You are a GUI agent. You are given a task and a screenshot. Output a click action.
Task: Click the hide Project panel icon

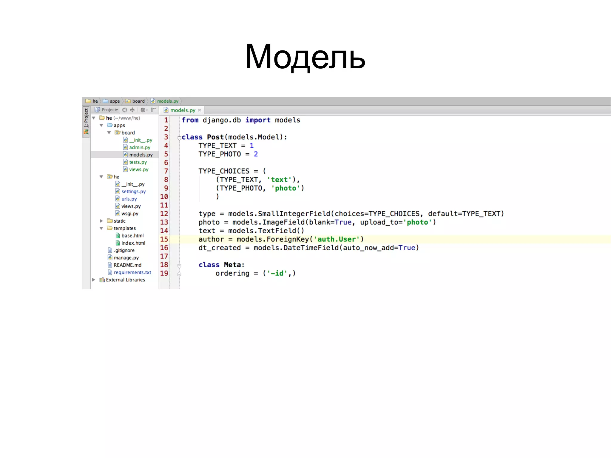pos(153,110)
